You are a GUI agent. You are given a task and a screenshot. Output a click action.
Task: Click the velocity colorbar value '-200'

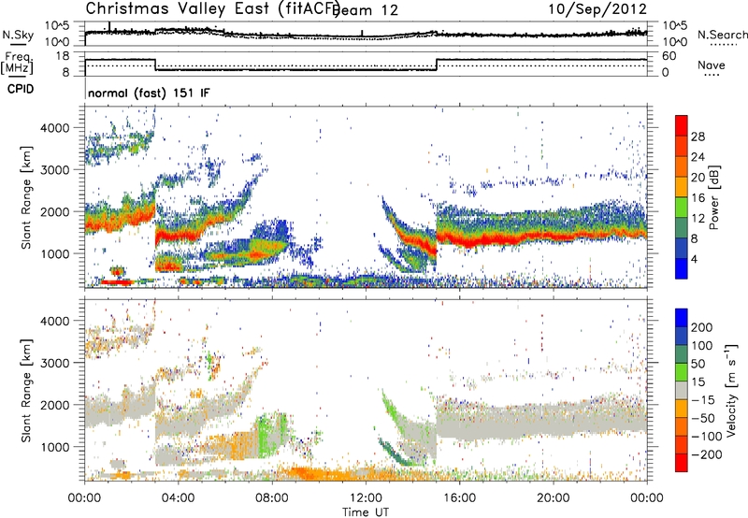pos(706,454)
